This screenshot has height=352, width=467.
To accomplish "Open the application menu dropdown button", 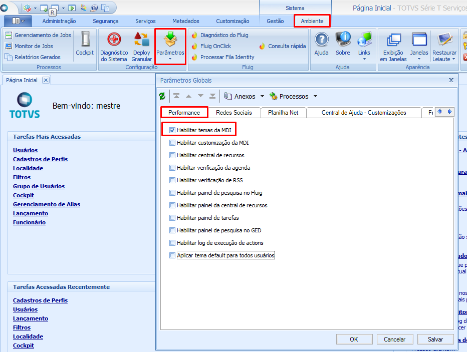I will pyautogui.click(x=18, y=21).
